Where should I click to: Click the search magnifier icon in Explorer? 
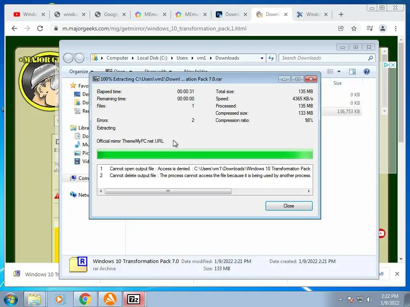coord(370,58)
